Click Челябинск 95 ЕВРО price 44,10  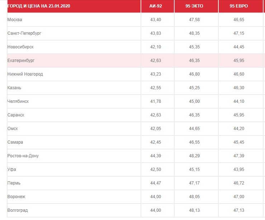click(239, 101)
